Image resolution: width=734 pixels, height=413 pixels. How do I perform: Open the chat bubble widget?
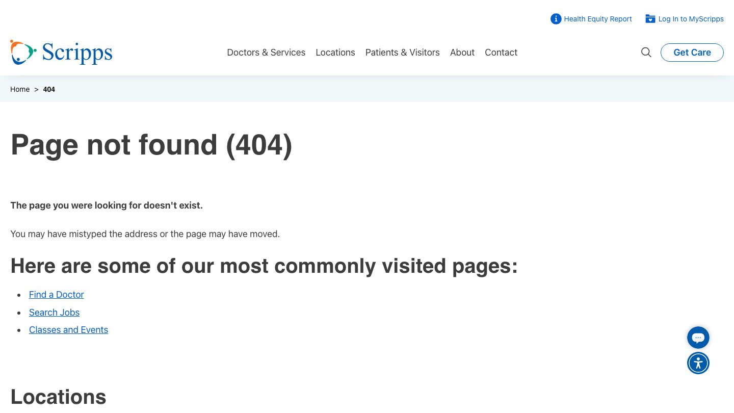(x=698, y=338)
